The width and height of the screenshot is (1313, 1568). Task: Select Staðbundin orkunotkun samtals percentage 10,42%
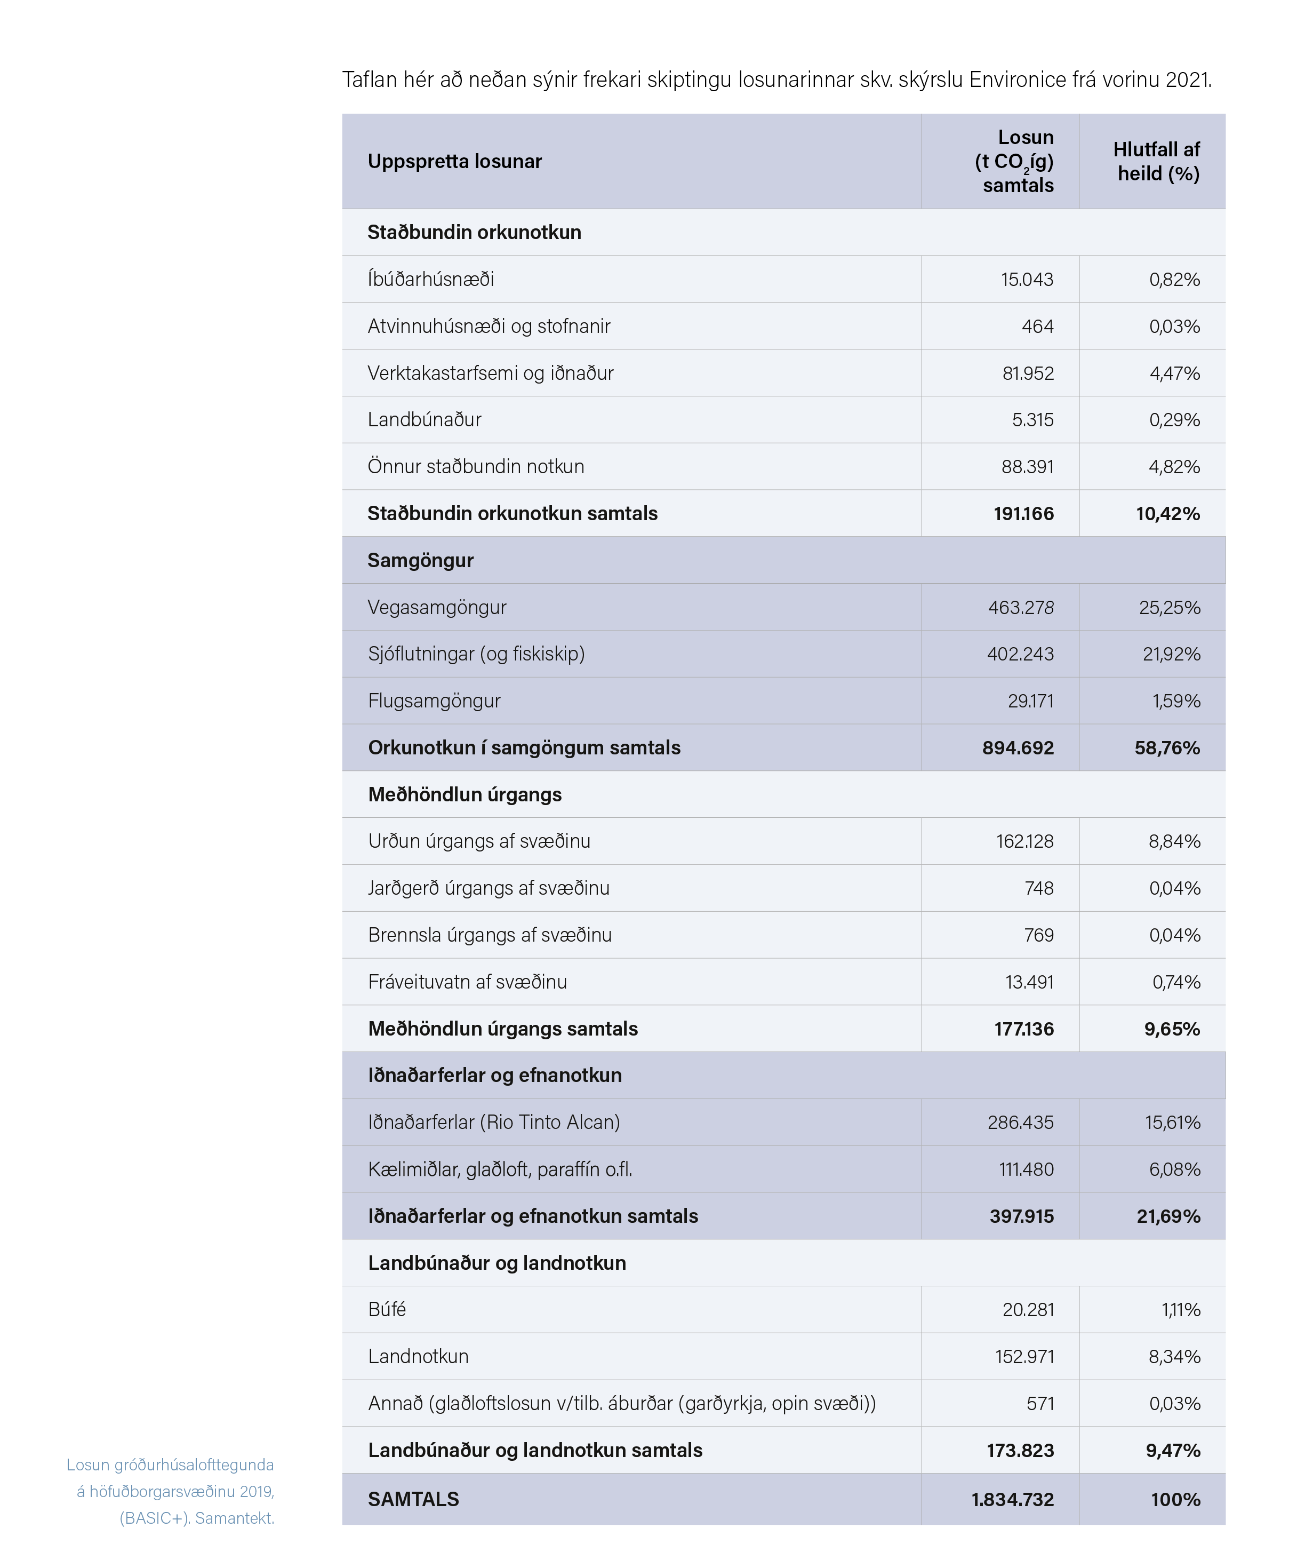pyautogui.click(x=1167, y=514)
